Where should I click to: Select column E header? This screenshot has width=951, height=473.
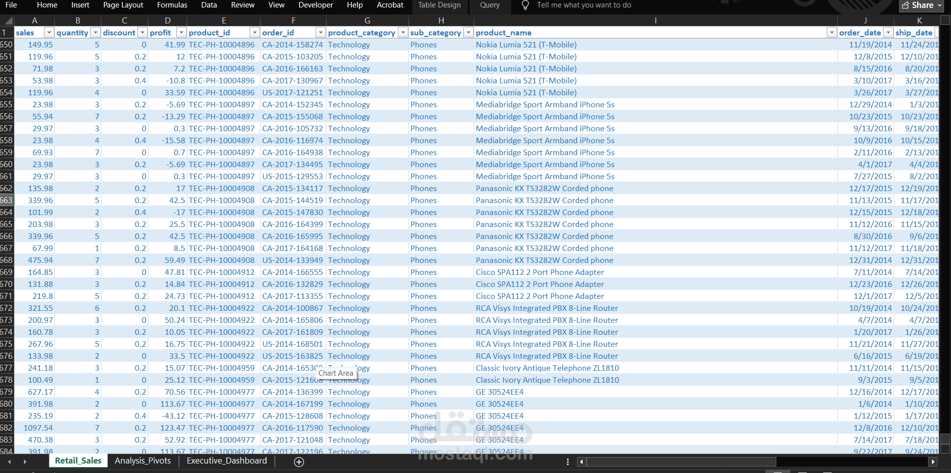tap(224, 20)
